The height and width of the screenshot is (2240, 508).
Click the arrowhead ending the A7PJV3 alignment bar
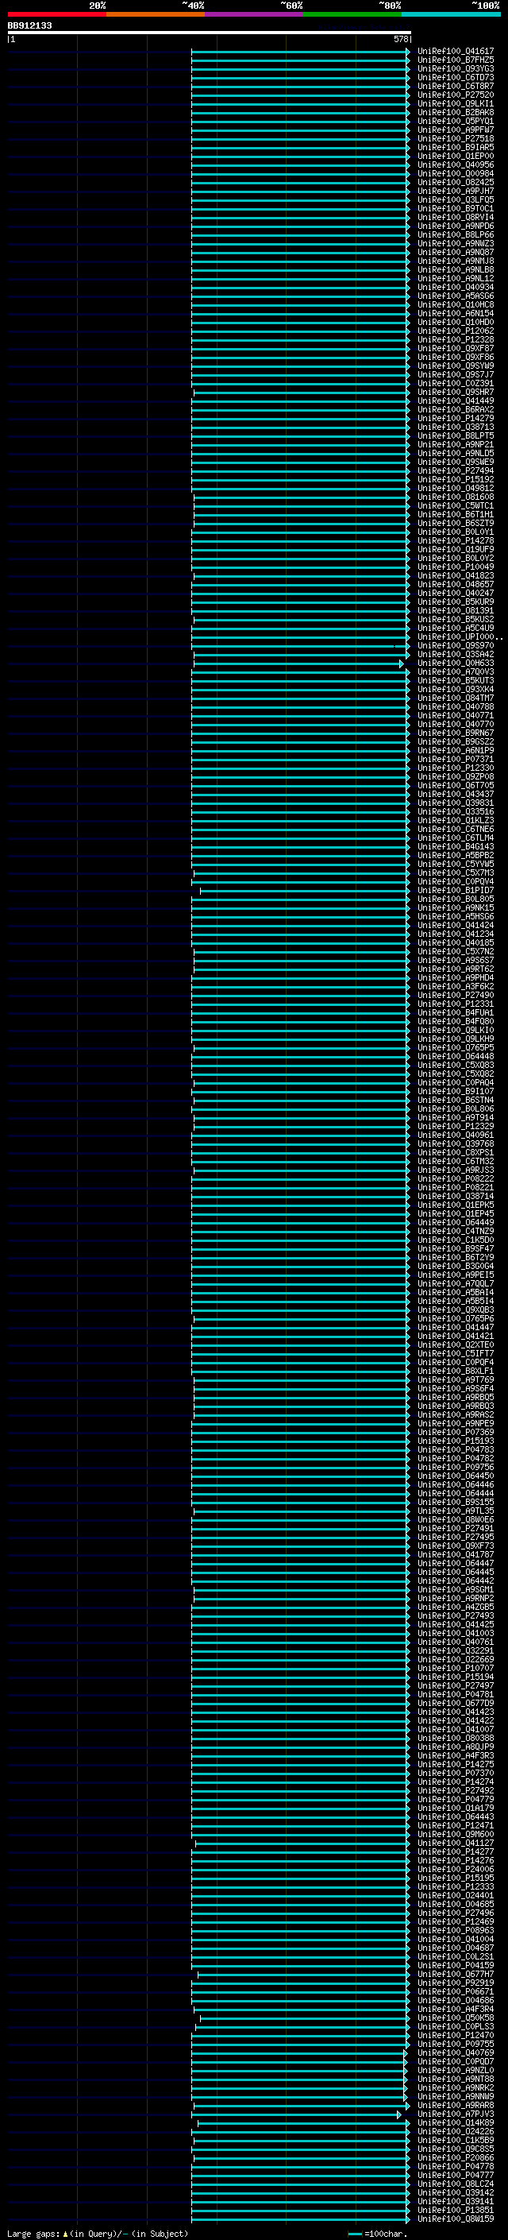tap(399, 2114)
